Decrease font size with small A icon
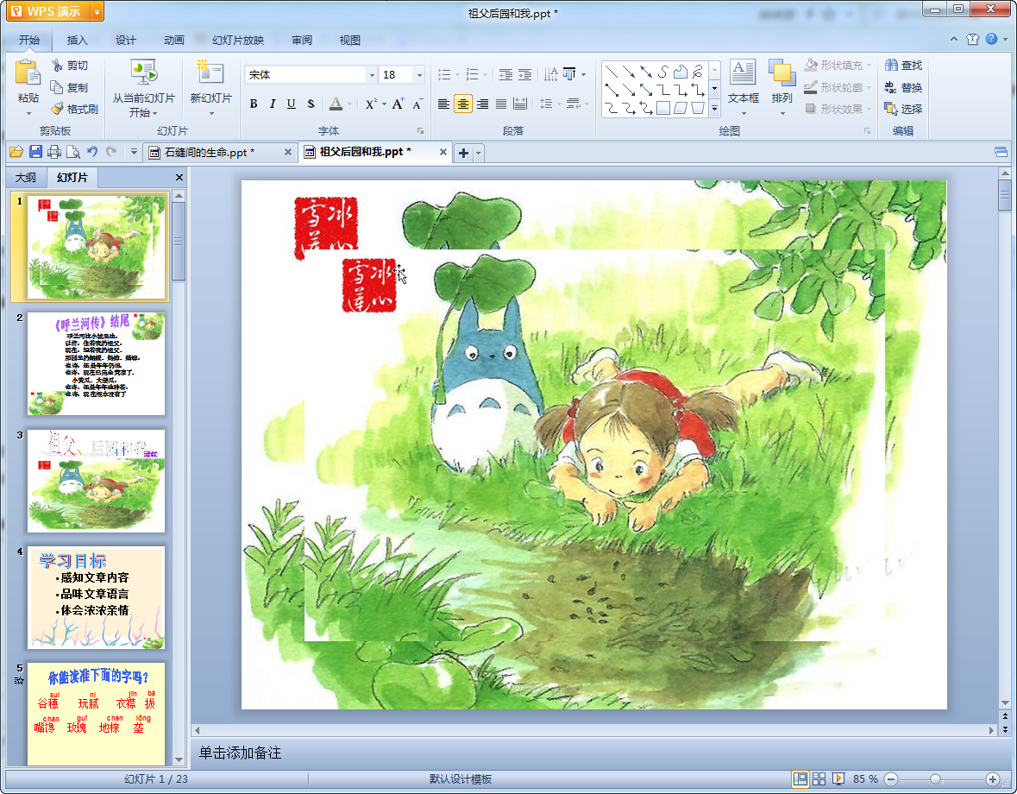1017x794 pixels. coord(417,104)
